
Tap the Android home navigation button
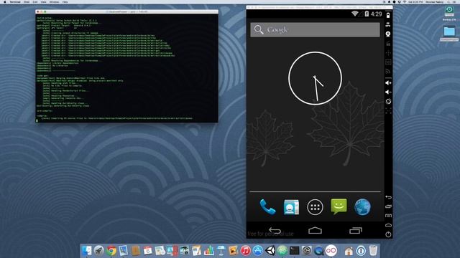coord(315,231)
